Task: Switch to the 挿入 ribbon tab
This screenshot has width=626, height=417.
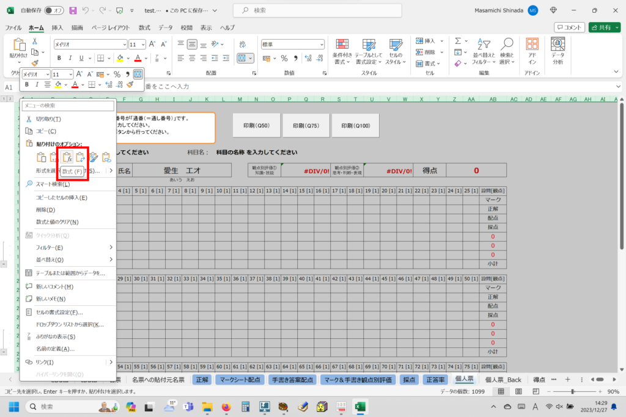Action: point(57,27)
